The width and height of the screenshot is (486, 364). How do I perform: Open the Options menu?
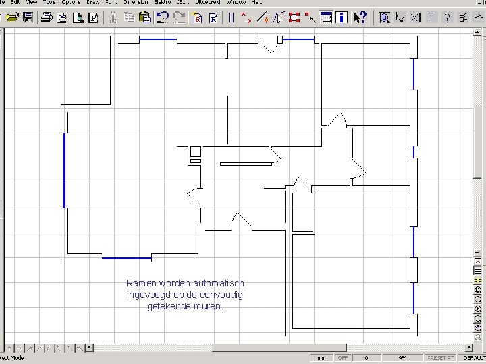pos(70,3)
